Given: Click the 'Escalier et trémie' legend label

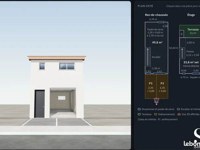Looking at the screenshot, I should pyautogui.click(x=190, y=109).
